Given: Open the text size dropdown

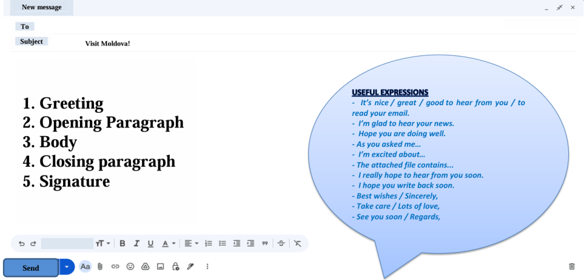Looking at the screenshot, I should pyautogui.click(x=103, y=243).
